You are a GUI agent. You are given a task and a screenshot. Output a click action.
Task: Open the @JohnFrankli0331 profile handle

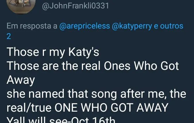(76, 6)
